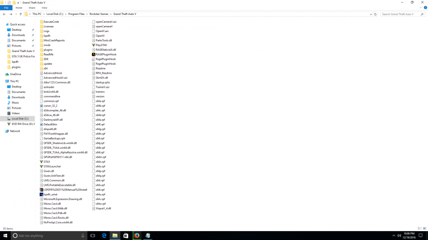The height and width of the screenshot is (240, 428).
Task: Open Windows Store from taskbar
Action: click(x=125, y=236)
